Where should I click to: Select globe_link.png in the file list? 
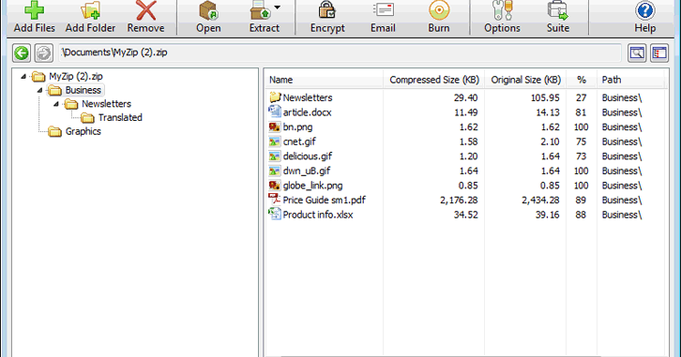tap(464, 186)
